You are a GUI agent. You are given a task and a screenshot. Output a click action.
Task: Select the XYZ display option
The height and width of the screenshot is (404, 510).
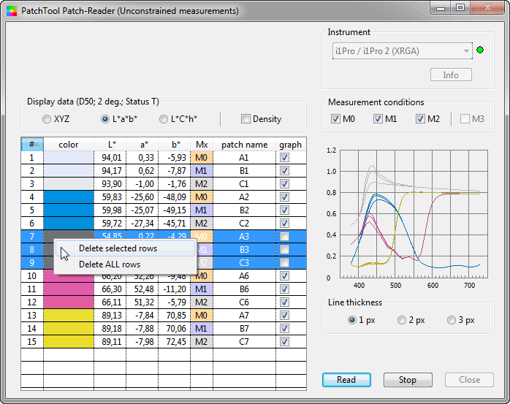pyautogui.click(x=47, y=119)
